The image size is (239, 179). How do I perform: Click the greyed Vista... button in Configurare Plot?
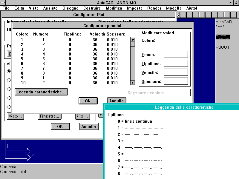[16, 116]
